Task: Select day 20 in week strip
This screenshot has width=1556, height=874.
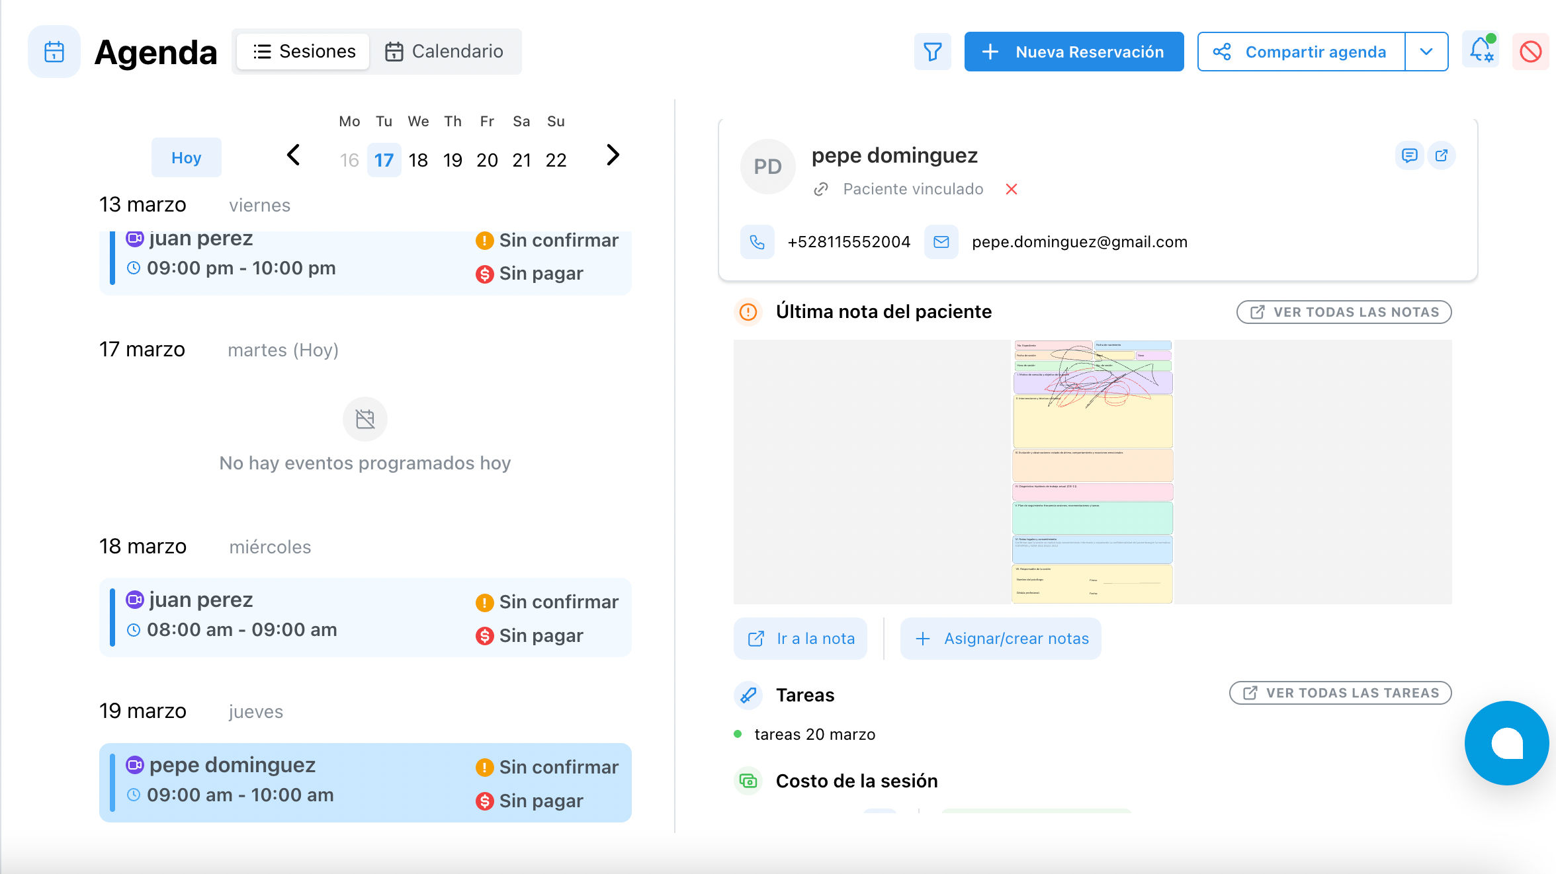Action: pyautogui.click(x=487, y=160)
